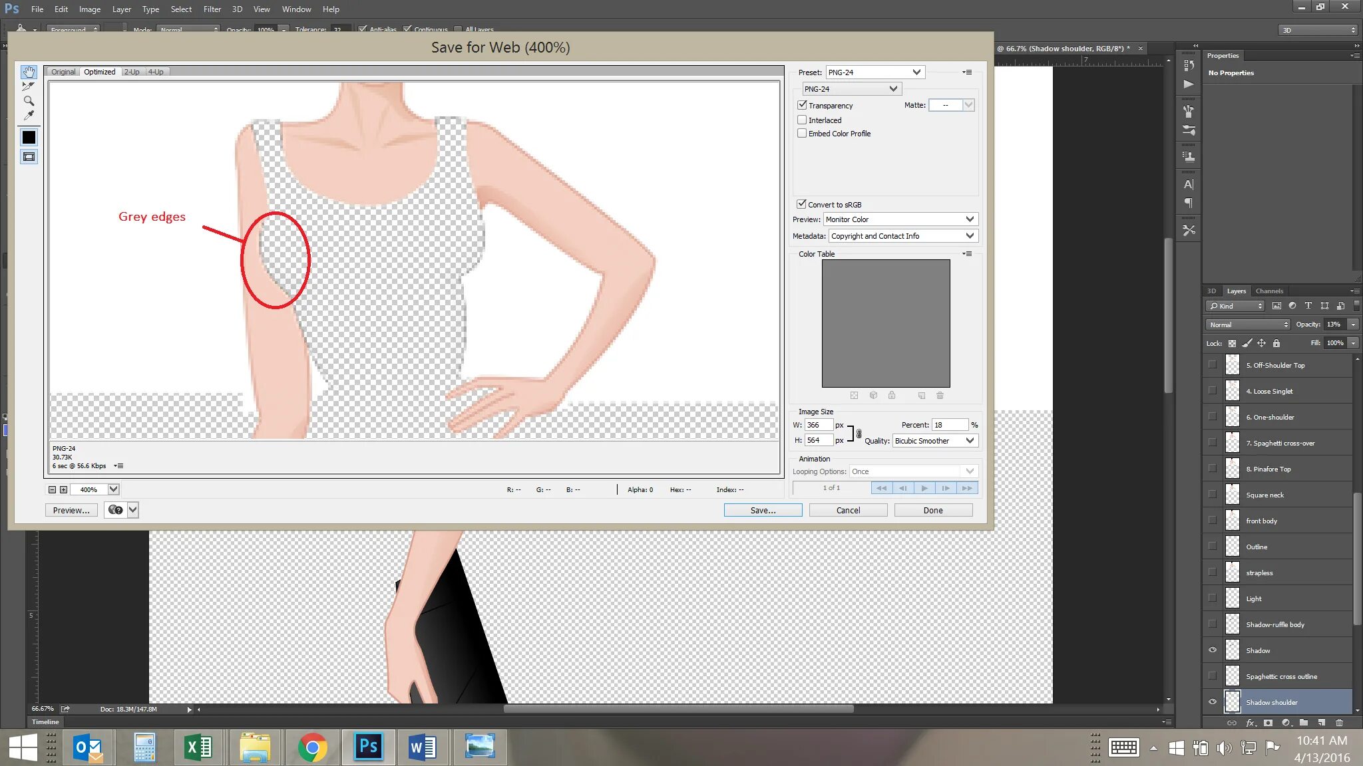Image resolution: width=1363 pixels, height=766 pixels.
Task: Open the Actions panel play icon
Action: coord(1189,84)
